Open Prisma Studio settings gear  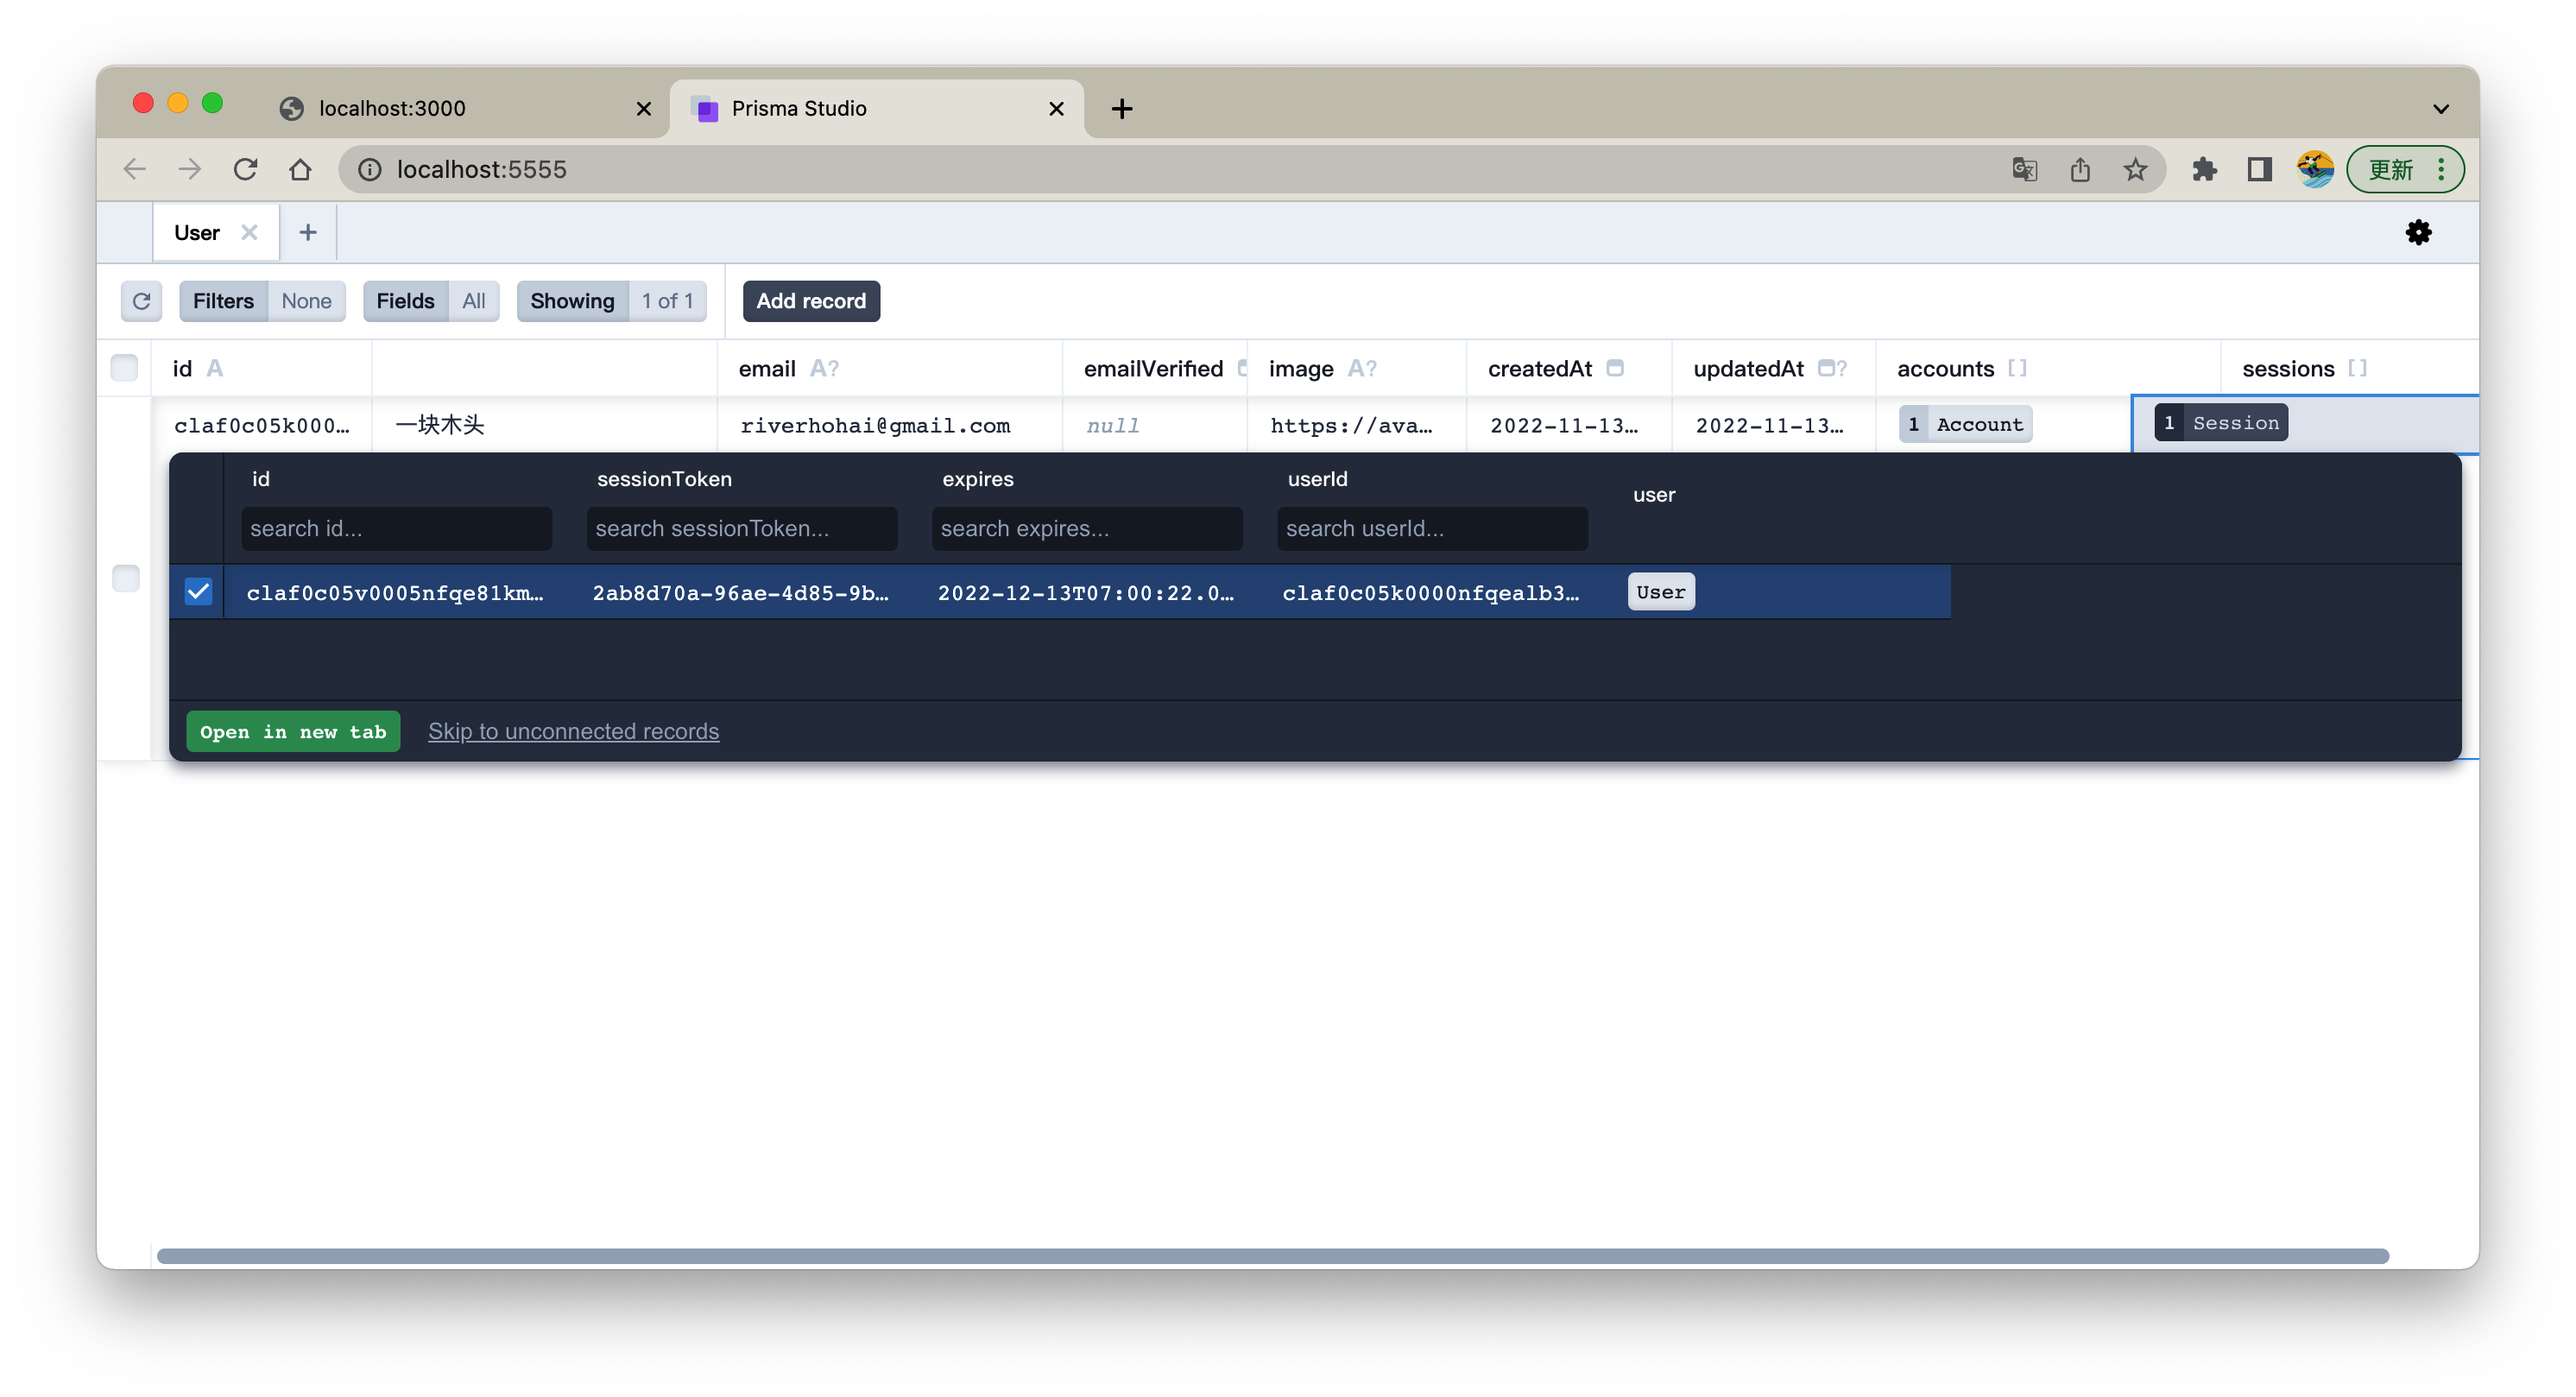click(x=2418, y=233)
